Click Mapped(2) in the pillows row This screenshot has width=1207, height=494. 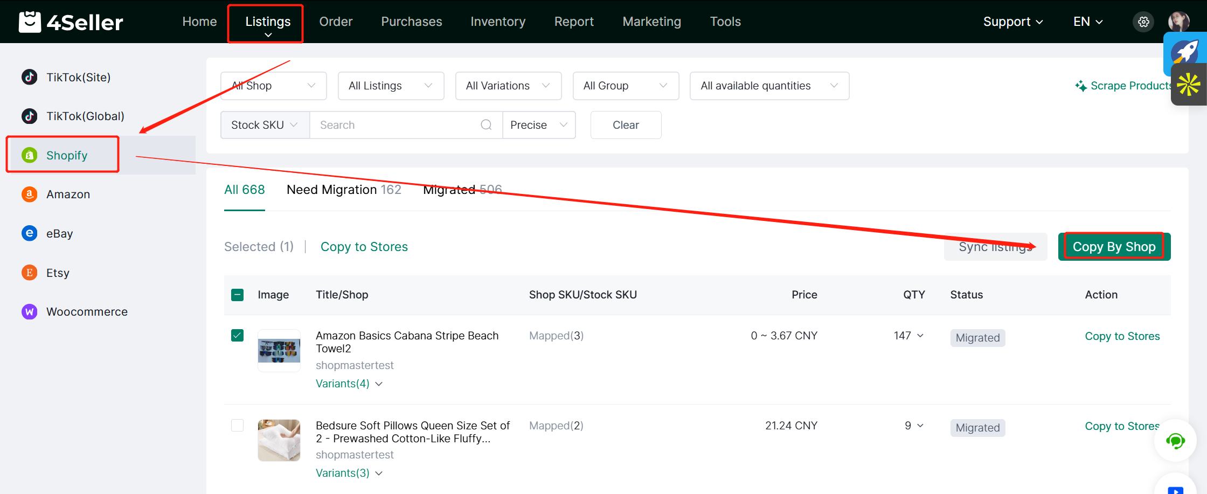(556, 426)
